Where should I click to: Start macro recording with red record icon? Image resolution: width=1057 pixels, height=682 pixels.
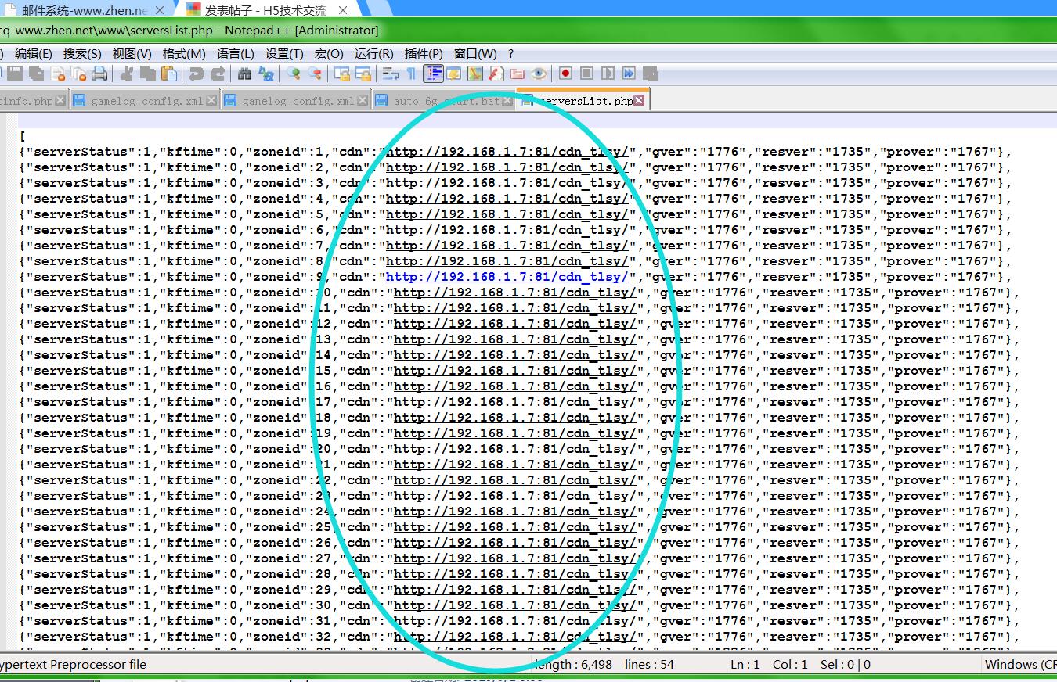565,74
